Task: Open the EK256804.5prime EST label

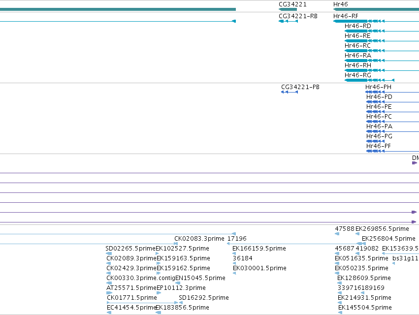Action: click(x=388, y=239)
